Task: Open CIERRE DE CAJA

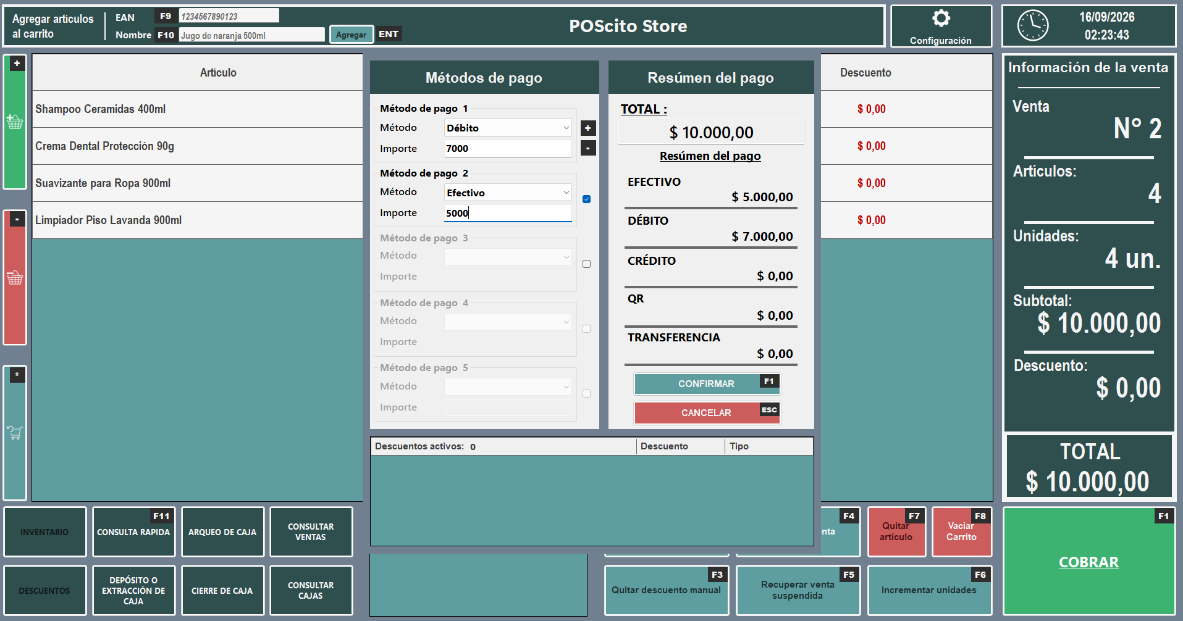Action: [222, 591]
